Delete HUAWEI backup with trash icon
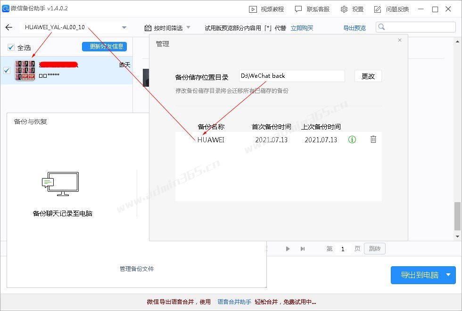The image size is (462, 311). pyautogui.click(x=373, y=139)
